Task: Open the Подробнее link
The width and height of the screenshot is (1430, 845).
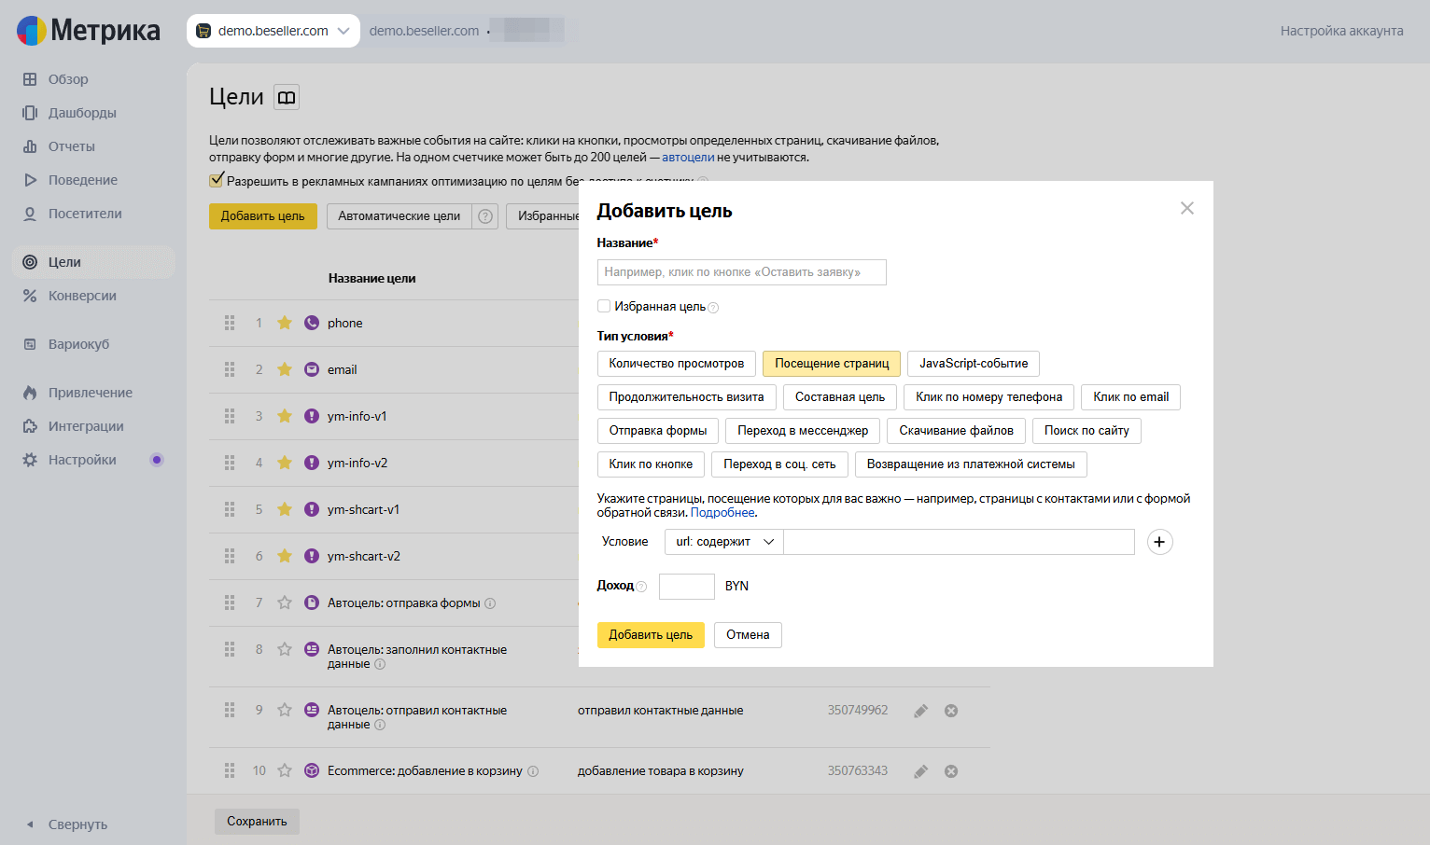Action: click(722, 513)
